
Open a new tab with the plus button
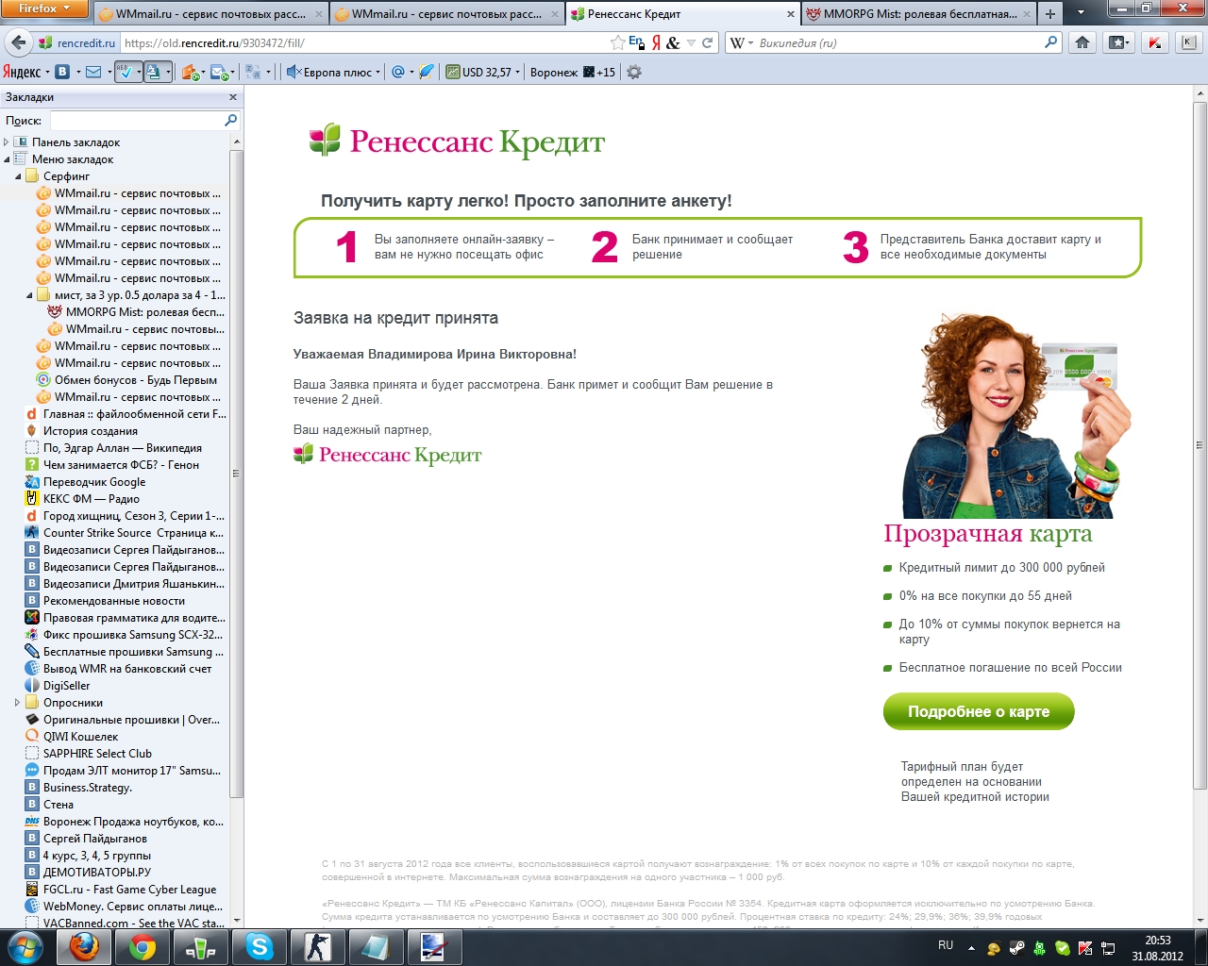[x=1049, y=14]
